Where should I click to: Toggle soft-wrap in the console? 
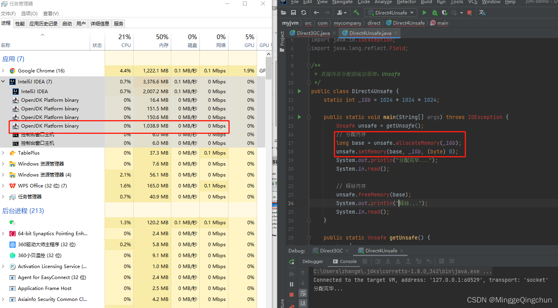pyautogui.click(x=303, y=293)
